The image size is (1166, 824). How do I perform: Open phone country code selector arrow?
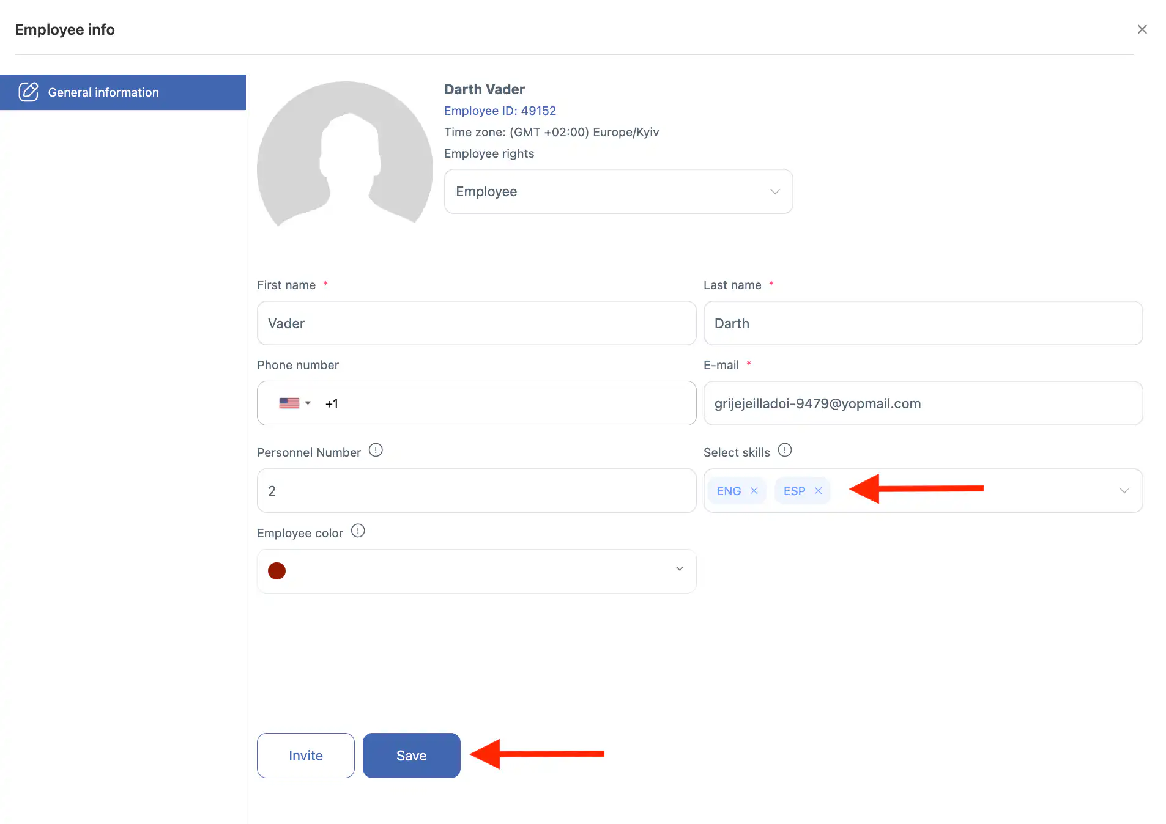[x=308, y=403]
